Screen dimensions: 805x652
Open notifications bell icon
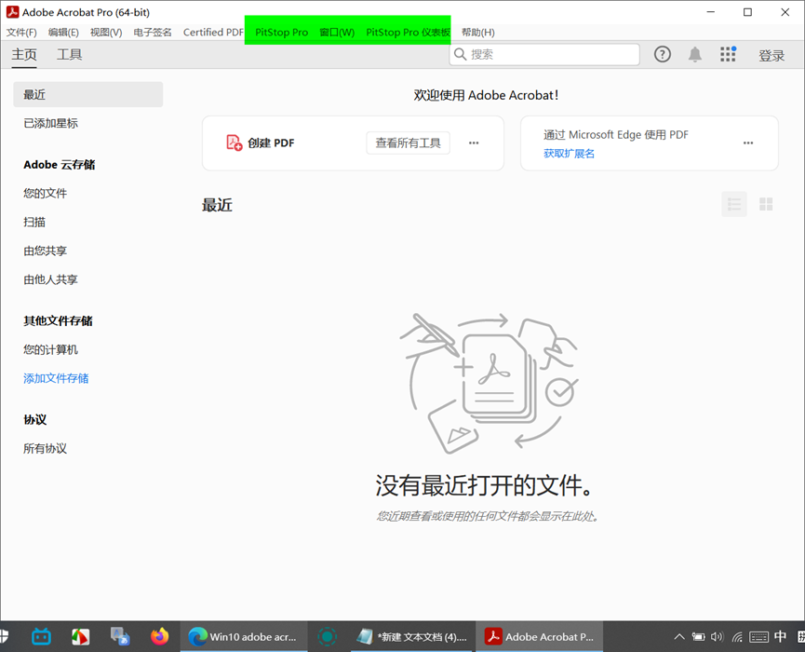click(694, 54)
